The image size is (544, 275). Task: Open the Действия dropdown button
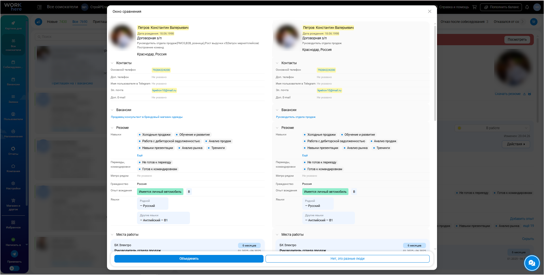click(x=516, y=144)
